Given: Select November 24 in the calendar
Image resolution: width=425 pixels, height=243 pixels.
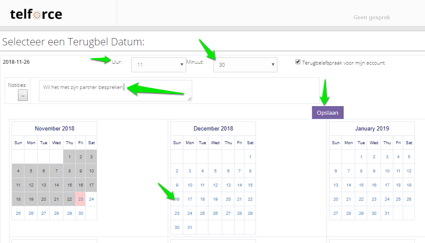Looking at the screenshot, I should point(91,199).
